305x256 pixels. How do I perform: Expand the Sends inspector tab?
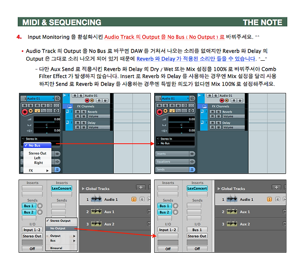click(172, 169)
